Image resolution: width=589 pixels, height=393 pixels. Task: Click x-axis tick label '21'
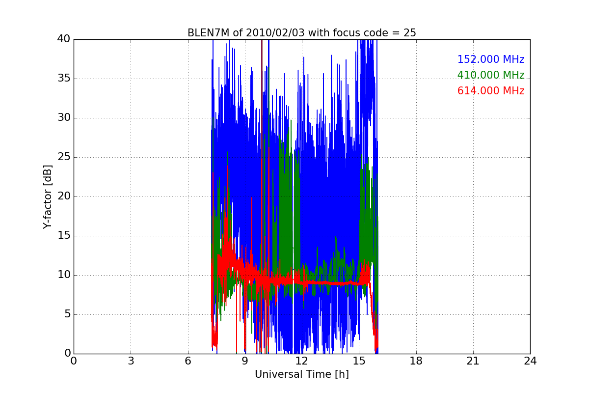[473, 361]
